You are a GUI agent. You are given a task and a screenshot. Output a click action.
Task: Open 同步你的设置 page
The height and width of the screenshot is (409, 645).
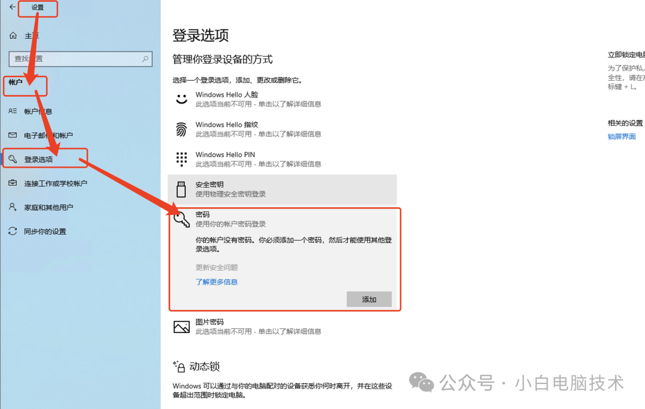pos(45,232)
